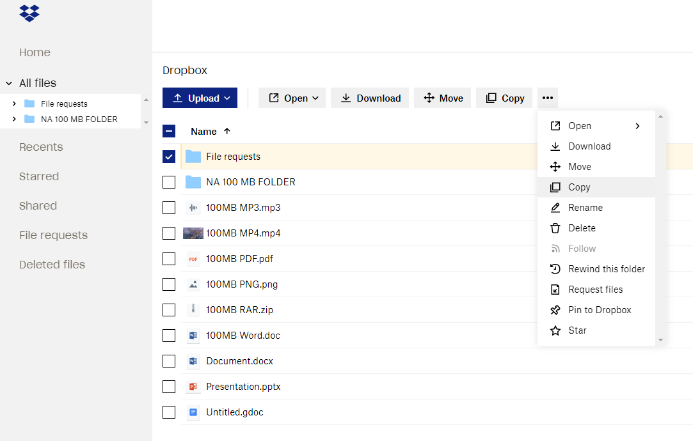Select Copy from the context menu
The image size is (693, 441).
click(578, 187)
